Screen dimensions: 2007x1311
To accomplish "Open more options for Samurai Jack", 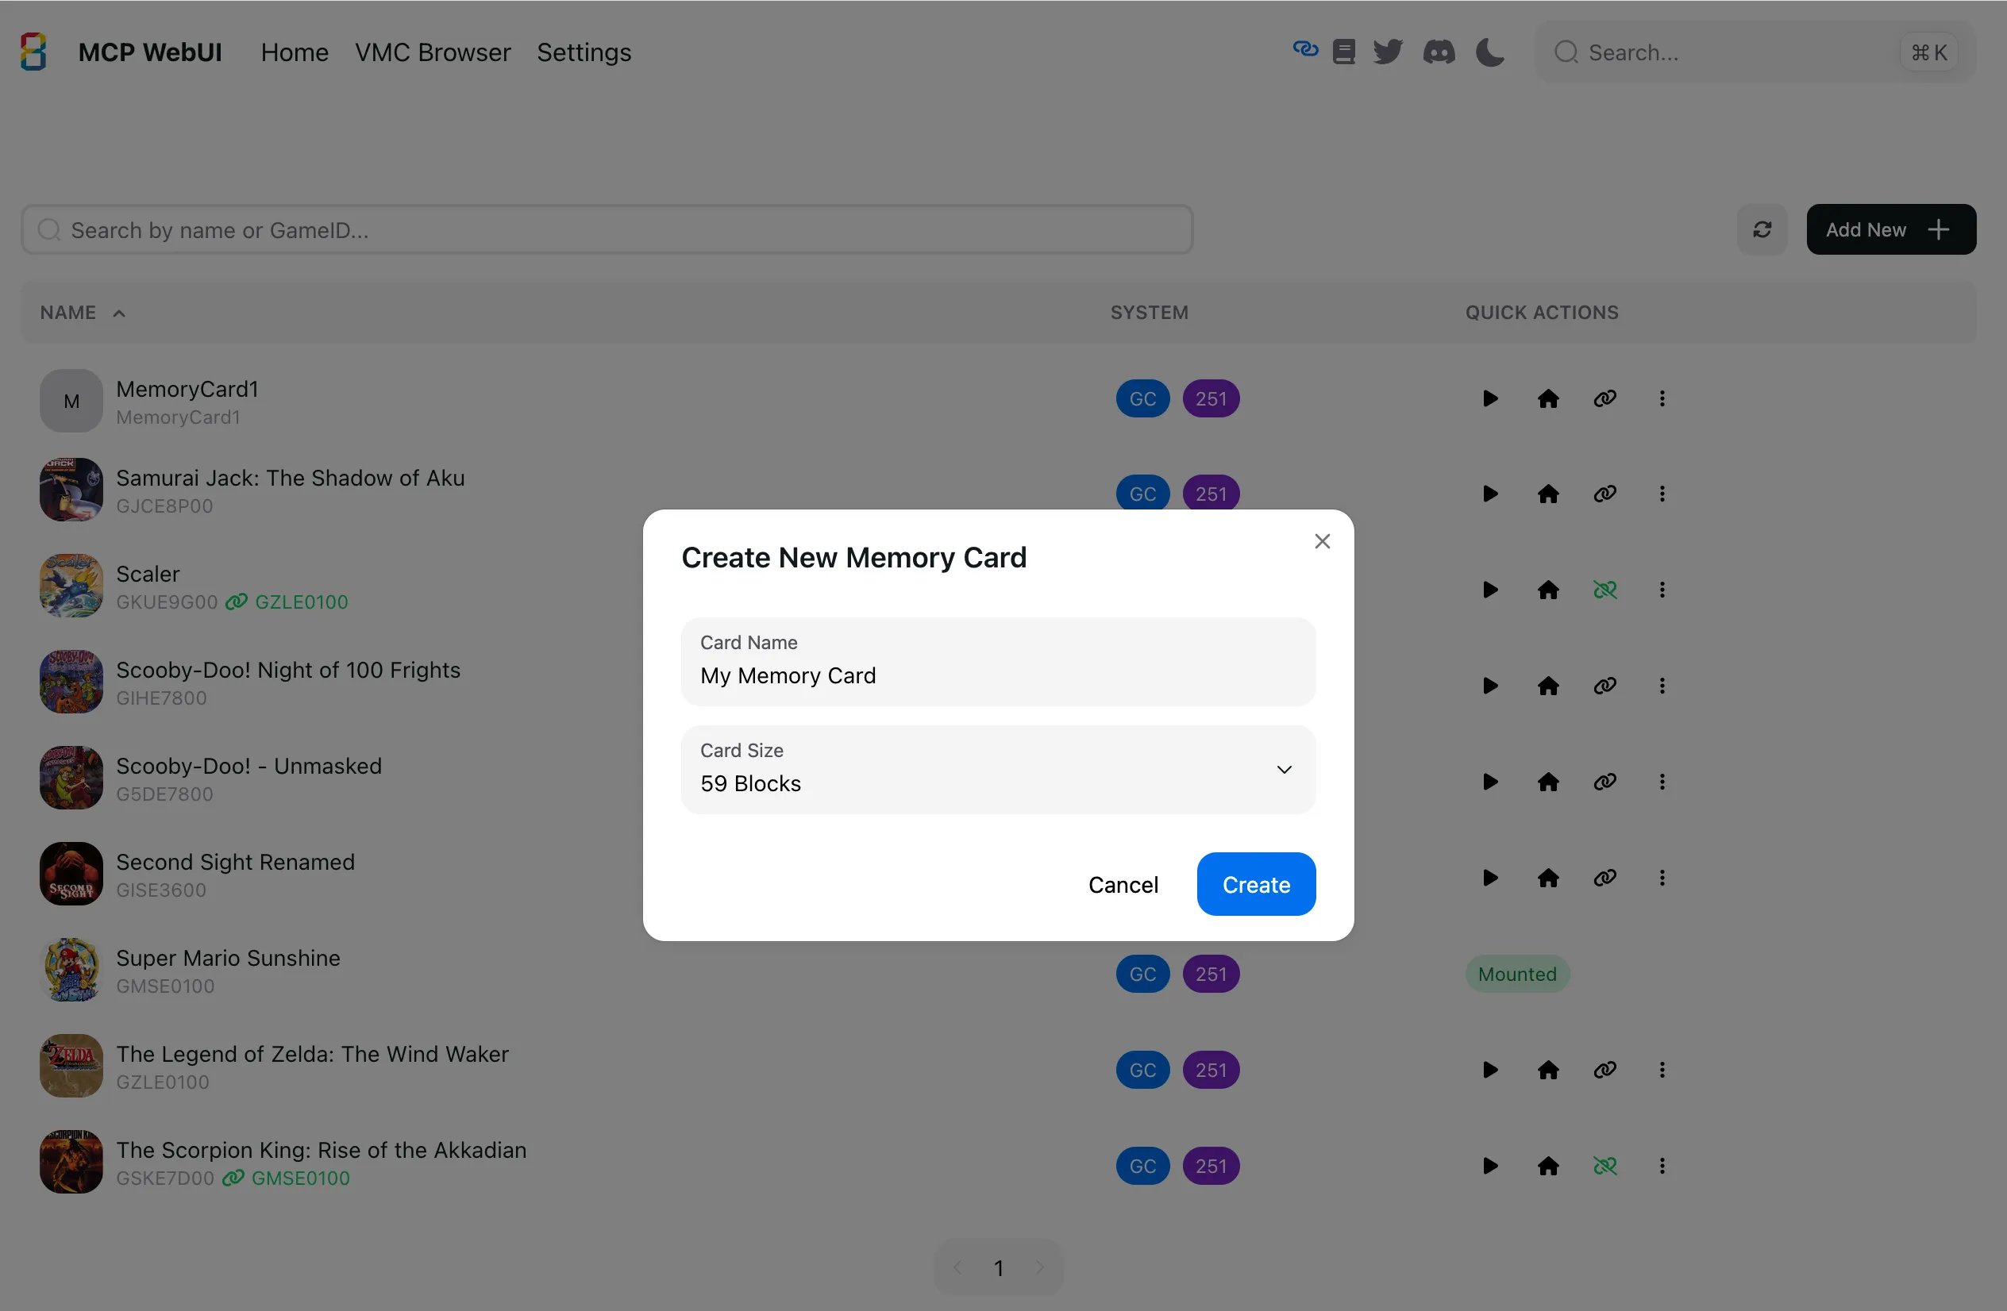I will click(1662, 493).
